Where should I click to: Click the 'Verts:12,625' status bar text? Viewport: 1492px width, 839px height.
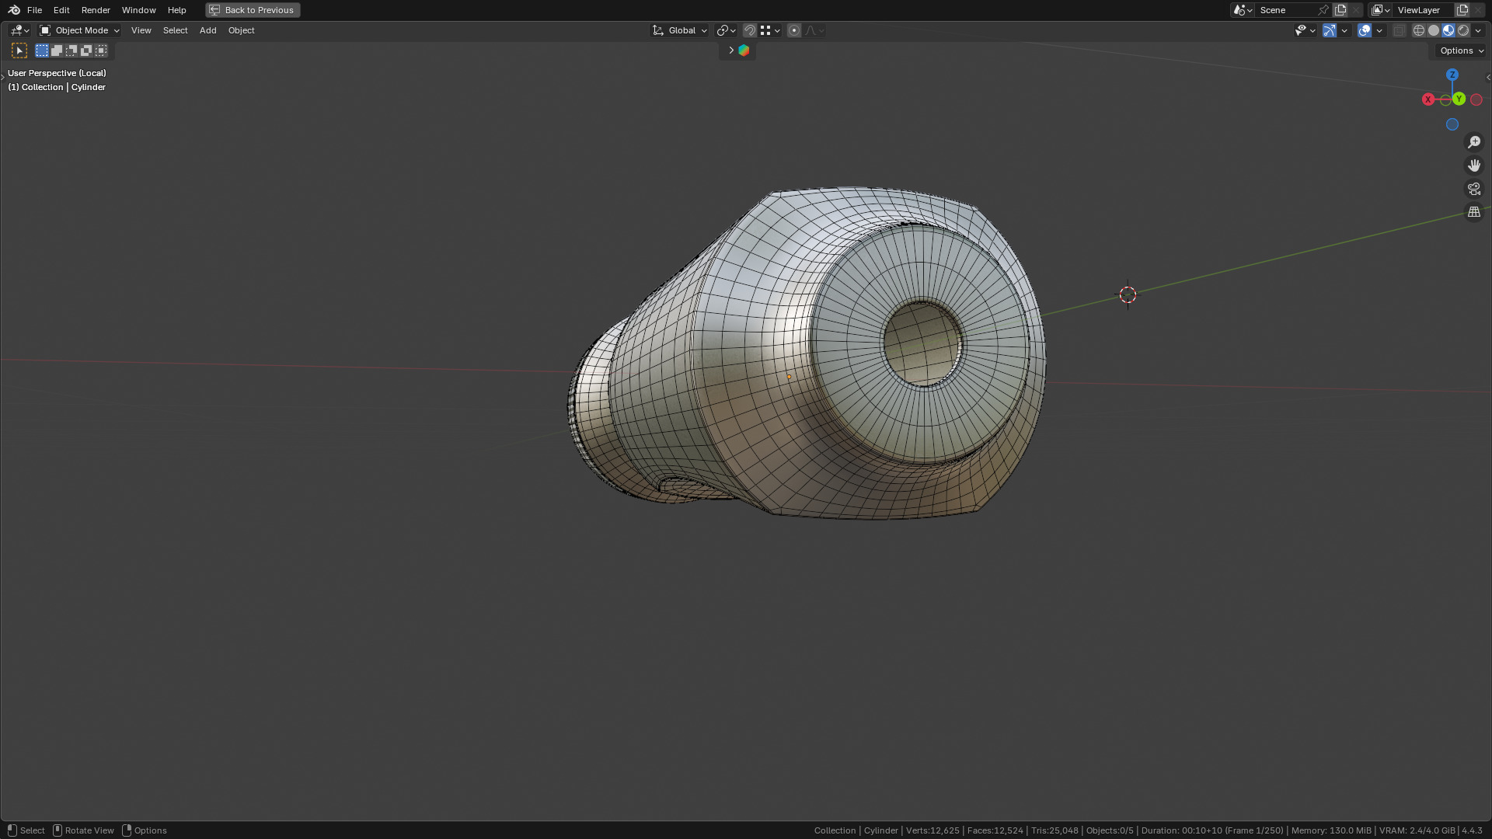click(932, 830)
